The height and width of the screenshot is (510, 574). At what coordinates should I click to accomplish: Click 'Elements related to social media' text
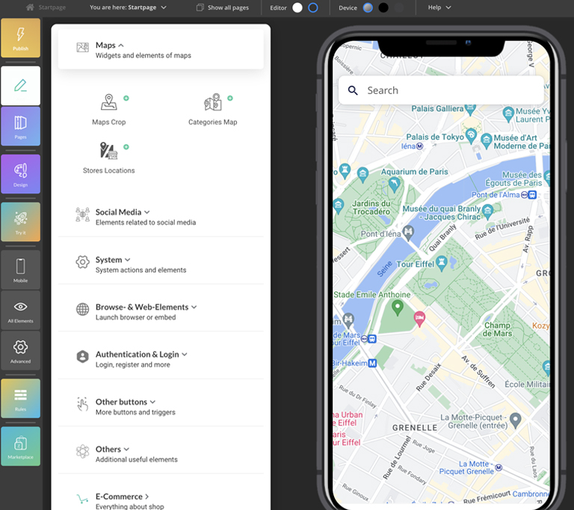coord(146,223)
